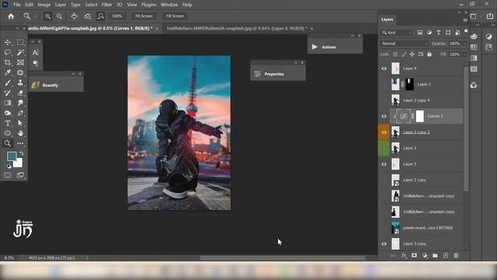The height and width of the screenshot is (280, 497).
Task: Open the Beautify panel
Action: (x=56, y=85)
